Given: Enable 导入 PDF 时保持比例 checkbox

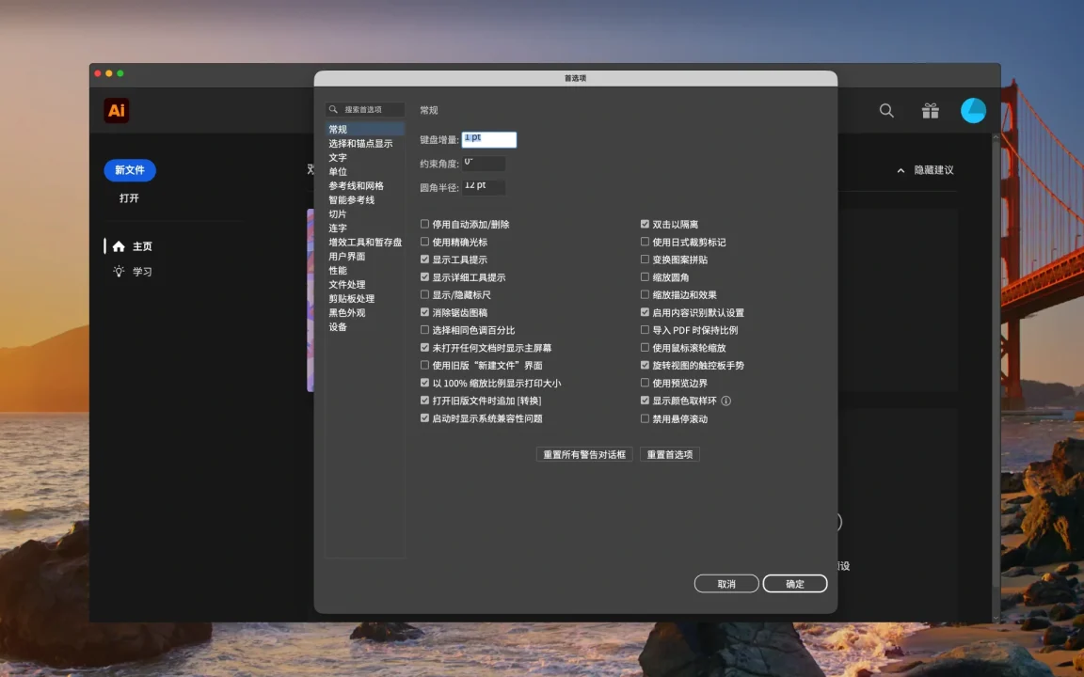Looking at the screenshot, I should 645,329.
